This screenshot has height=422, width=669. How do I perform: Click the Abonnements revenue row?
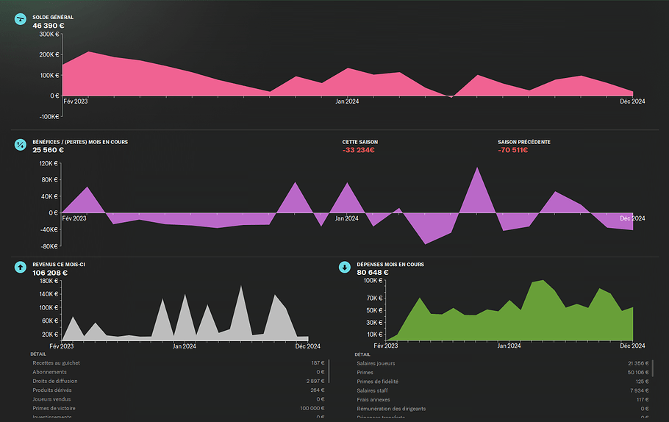[x=179, y=372]
